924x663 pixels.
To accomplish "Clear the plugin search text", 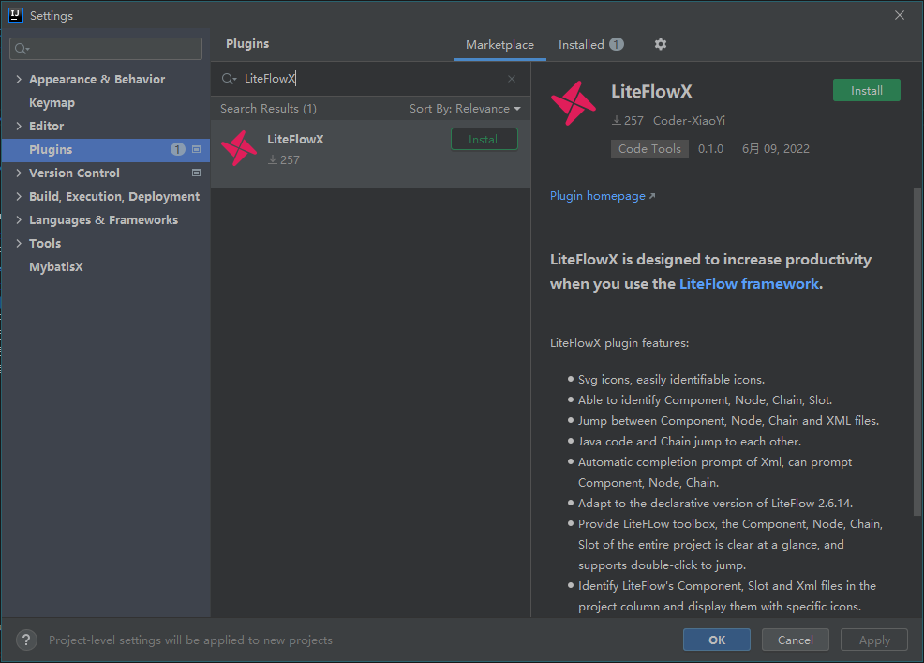I will pyautogui.click(x=512, y=79).
